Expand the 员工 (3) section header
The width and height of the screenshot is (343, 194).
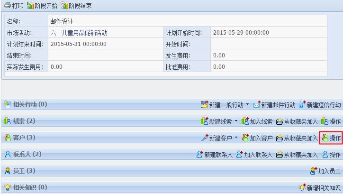24,171
